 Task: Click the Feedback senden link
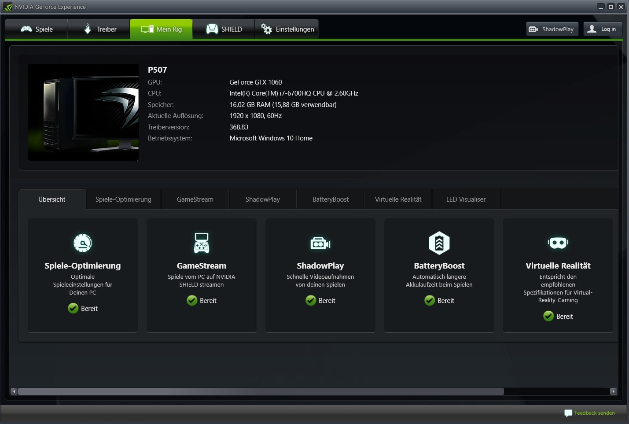tap(595, 413)
